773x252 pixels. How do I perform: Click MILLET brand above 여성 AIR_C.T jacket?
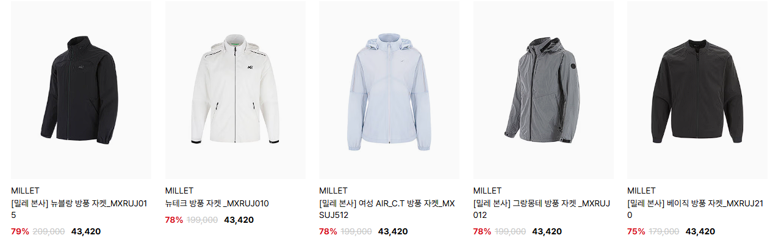[333, 191]
